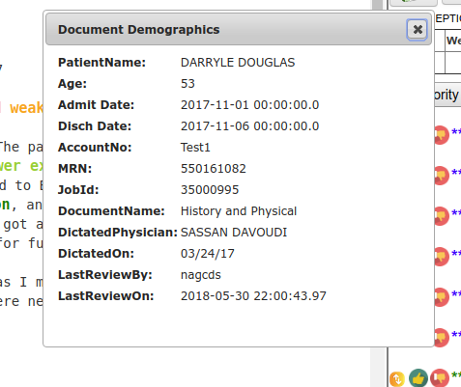
Task: Select LastReviewOn value 2018-05-30 22:00:43.97
Action: [253, 296]
